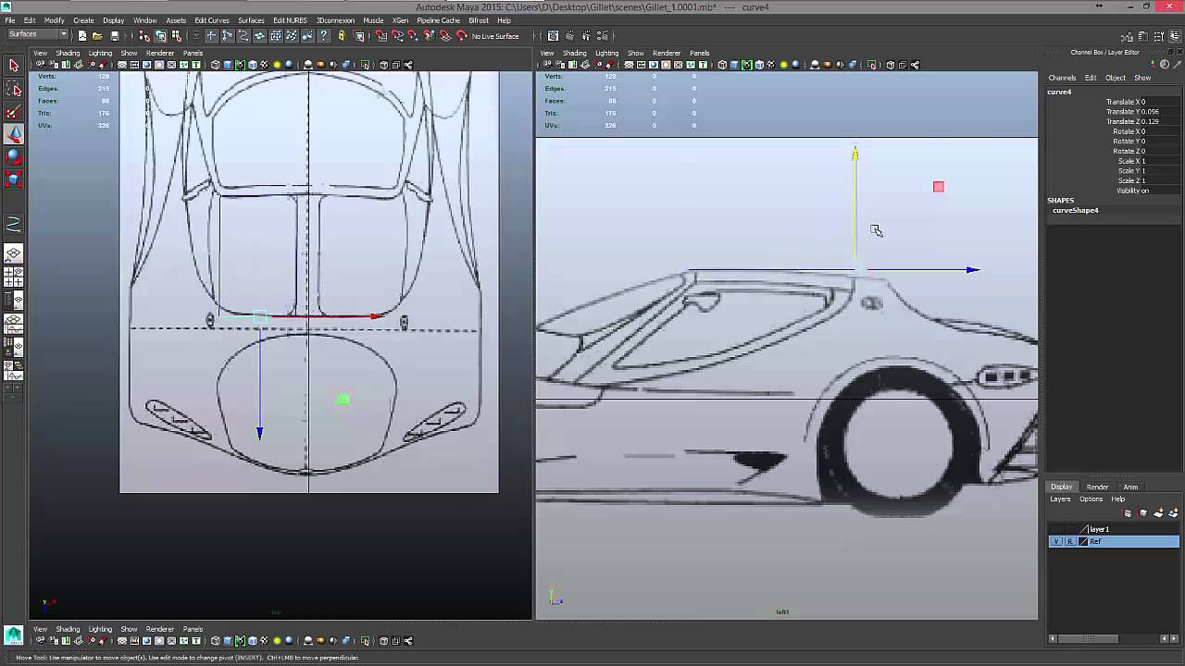Open left viewport Panels menu
Viewport: 1185px width, 666px height.
click(x=193, y=53)
